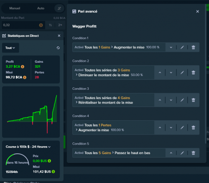Image resolution: width=209 pixels, height=183 pixels.
Task: Click the coin icon in the bet amount field
Action: (x=41, y=25)
